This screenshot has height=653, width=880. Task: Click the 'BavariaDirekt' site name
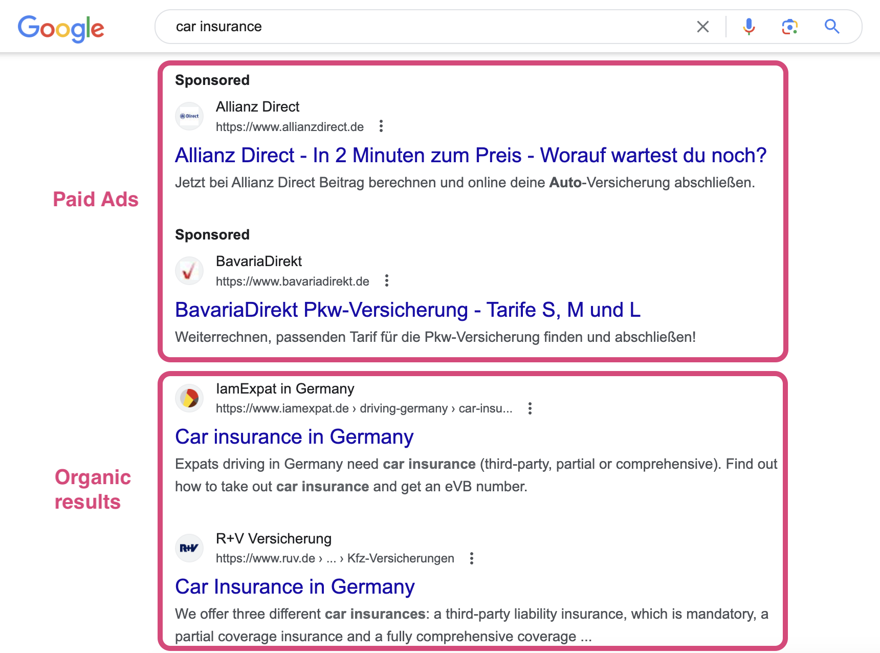pyautogui.click(x=259, y=261)
